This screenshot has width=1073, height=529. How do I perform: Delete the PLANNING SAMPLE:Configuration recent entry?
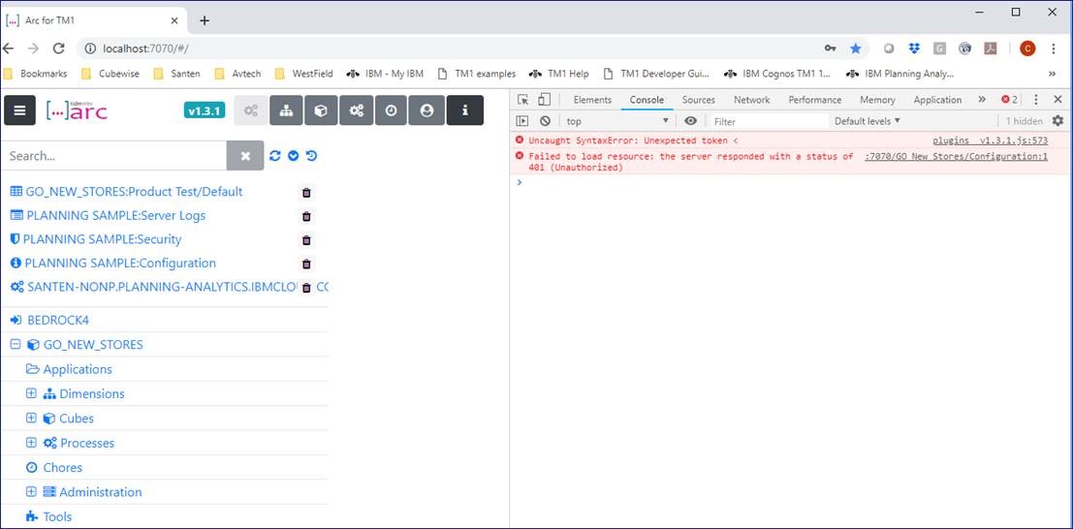coord(306,264)
